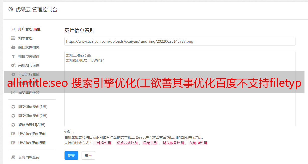
Task: Open the 站点管理 sidebar menu
Action: [25, 38]
